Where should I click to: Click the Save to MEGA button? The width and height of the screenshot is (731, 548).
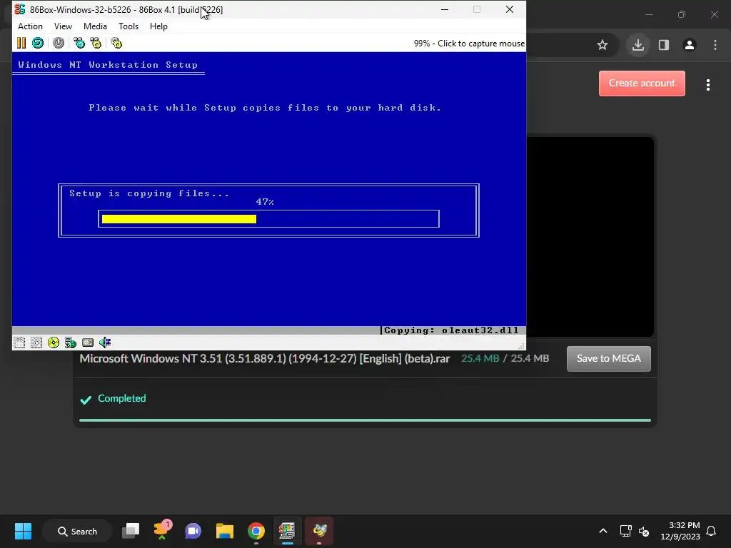coord(609,359)
